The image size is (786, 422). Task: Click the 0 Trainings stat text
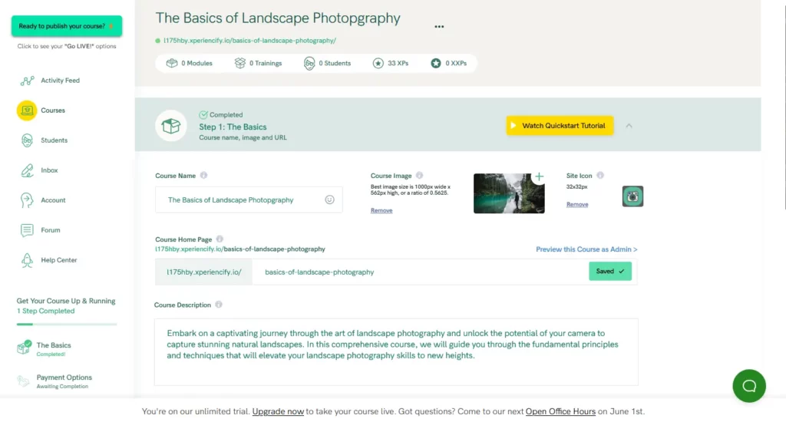point(266,63)
